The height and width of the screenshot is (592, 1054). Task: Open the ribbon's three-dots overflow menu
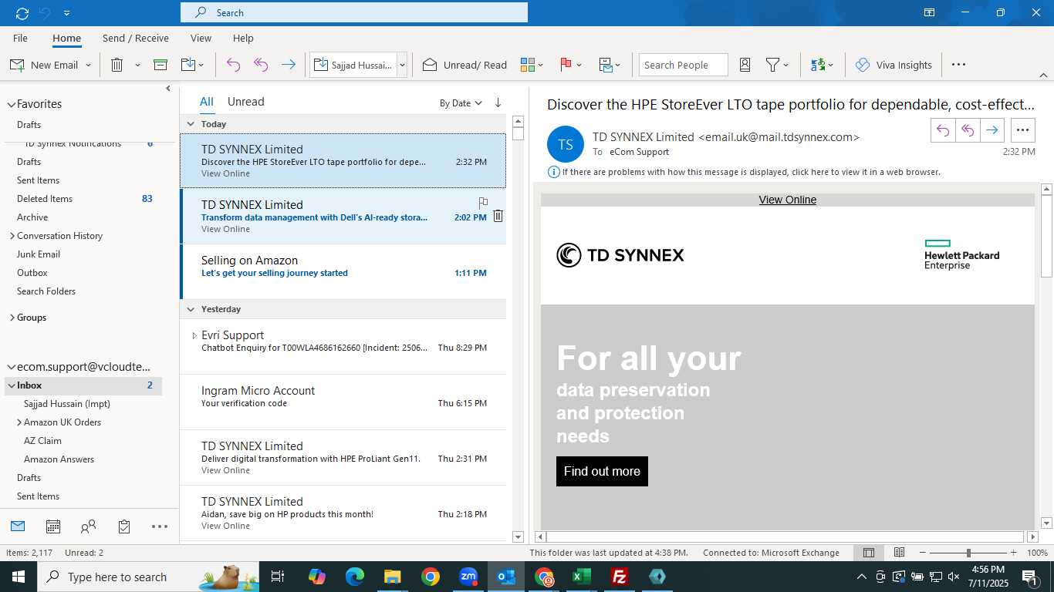pos(958,65)
